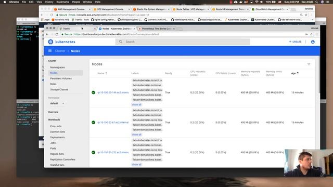Open Cron Jobs in the sidebar
This screenshot has width=333, height=187.
click(x=56, y=126)
